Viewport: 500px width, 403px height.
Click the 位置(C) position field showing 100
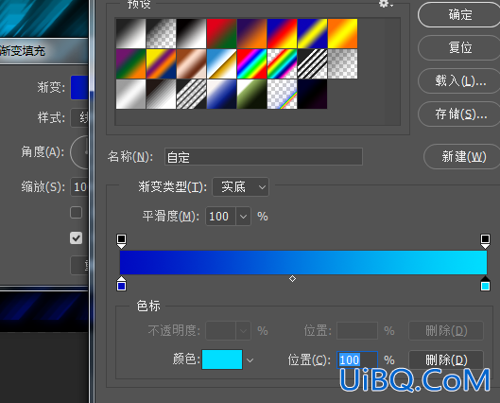(357, 359)
